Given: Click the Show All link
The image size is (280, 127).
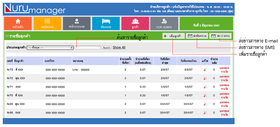Looking at the screenshot, I should pyautogui.click(x=119, y=48).
